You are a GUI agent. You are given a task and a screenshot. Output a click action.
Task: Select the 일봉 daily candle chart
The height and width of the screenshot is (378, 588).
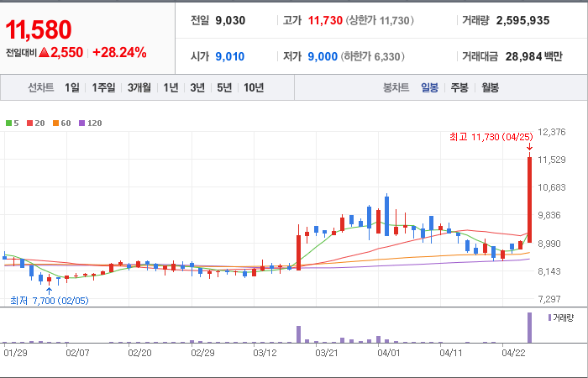(x=429, y=87)
